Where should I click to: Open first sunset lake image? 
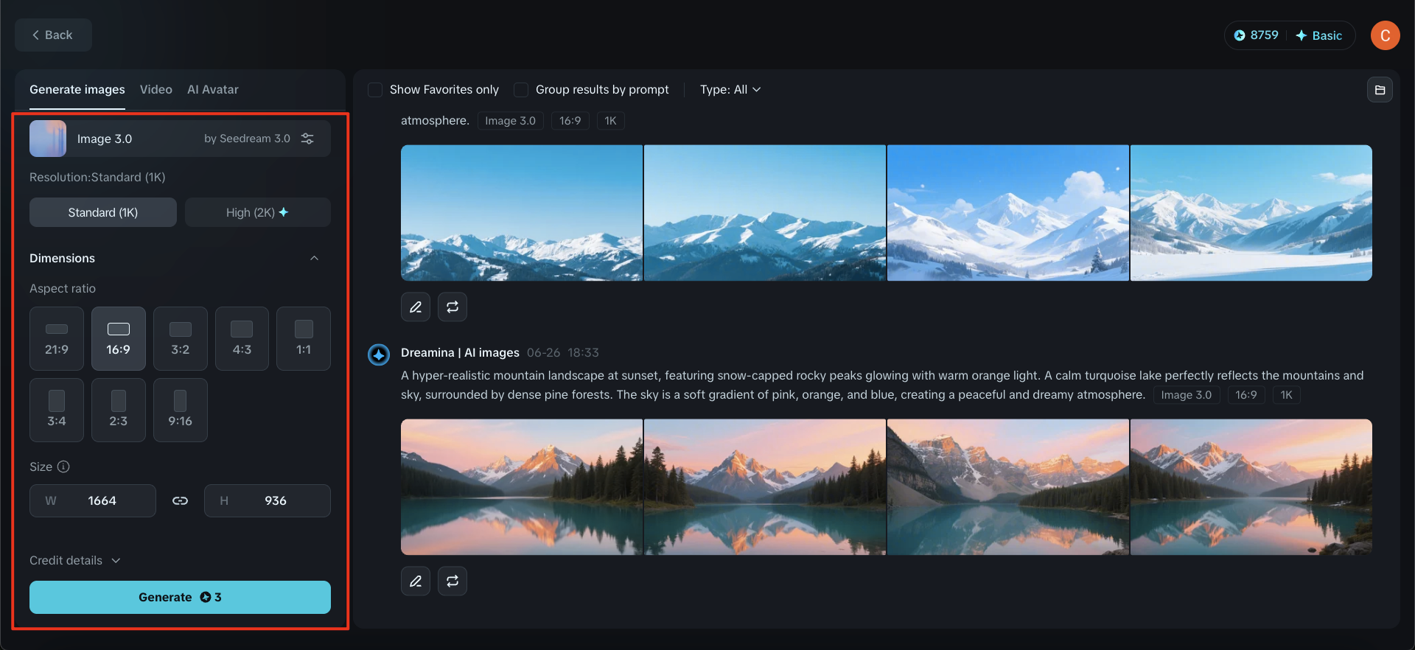click(522, 487)
